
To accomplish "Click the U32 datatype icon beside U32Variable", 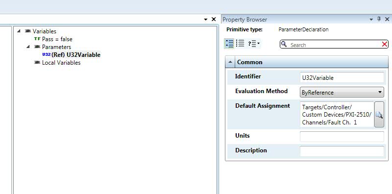I will 47,54.
